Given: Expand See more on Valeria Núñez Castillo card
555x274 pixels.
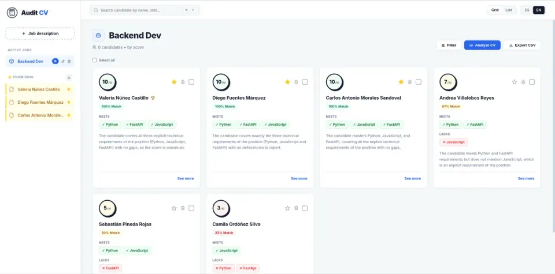Looking at the screenshot, I should (x=186, y=179).
